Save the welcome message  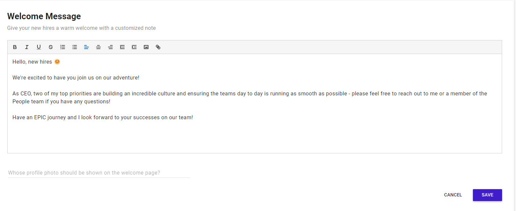[x=487, y=195]
